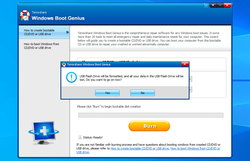Screen dimensions: 250x161
Task: Decline formatting with the No button
Action: pyautogui.click(x=142, y=93)
